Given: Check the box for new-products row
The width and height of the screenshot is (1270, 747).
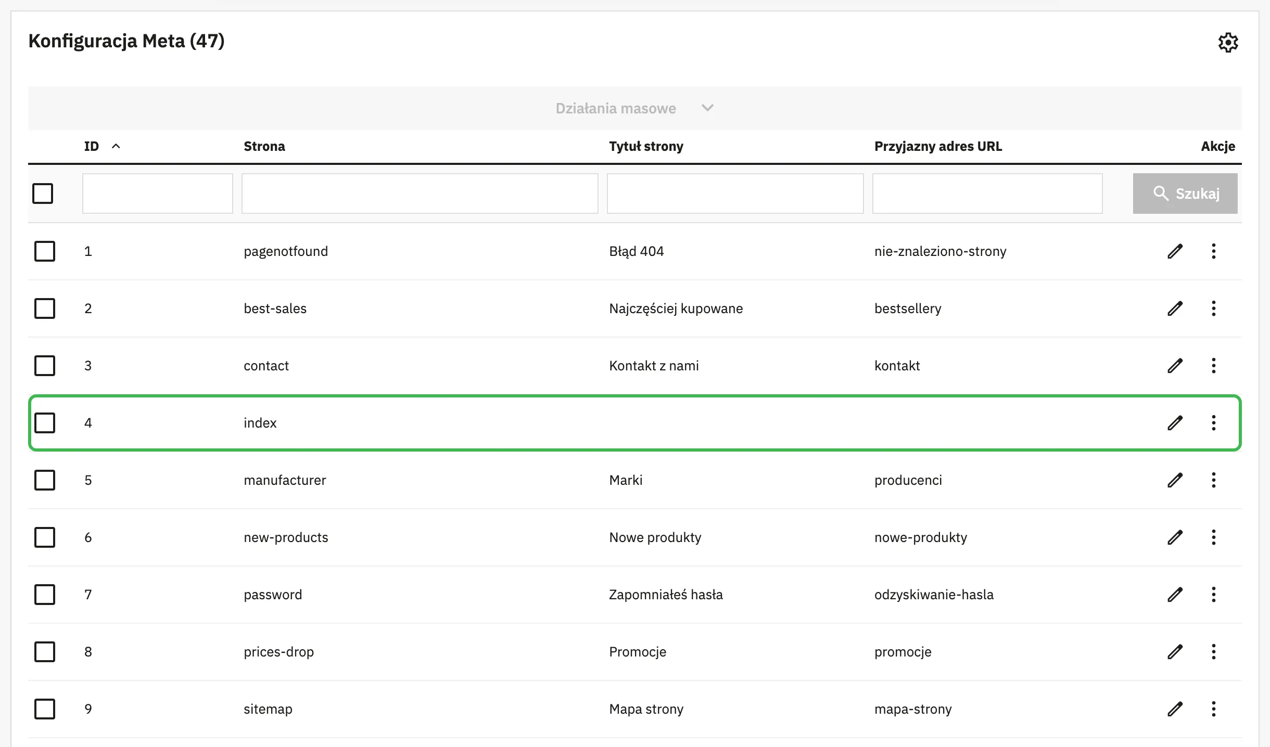Looking at the screenshot, I should (x=45, y=537).
